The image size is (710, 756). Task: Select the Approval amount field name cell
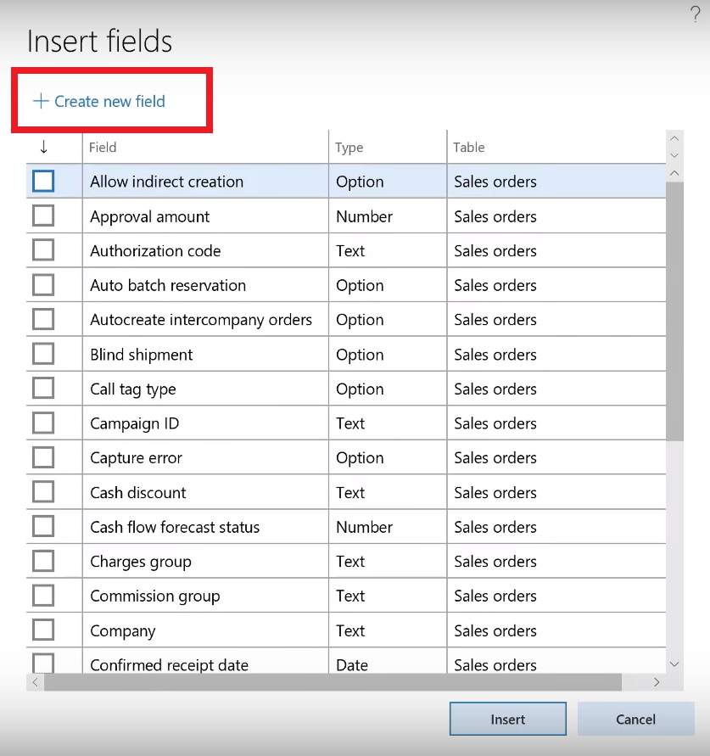pyautogui.click(x=150, y=216)
